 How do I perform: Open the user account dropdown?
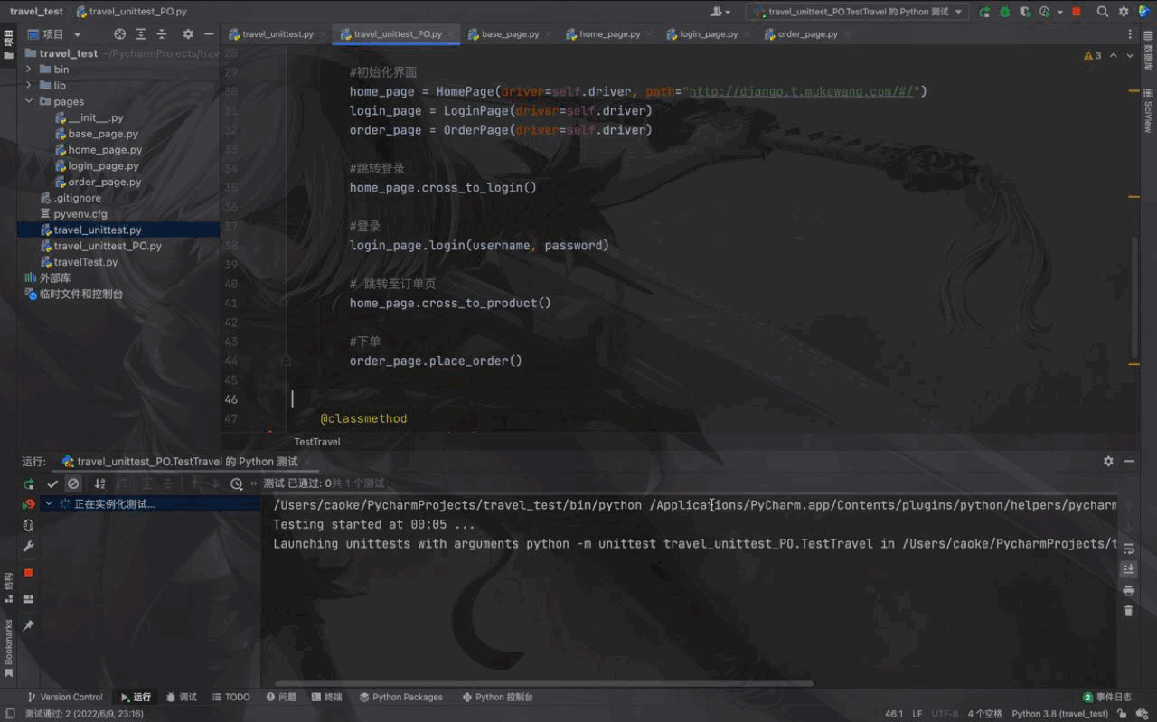(720, 12)
